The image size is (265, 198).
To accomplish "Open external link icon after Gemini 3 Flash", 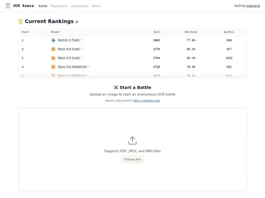I will pos(81,40).
